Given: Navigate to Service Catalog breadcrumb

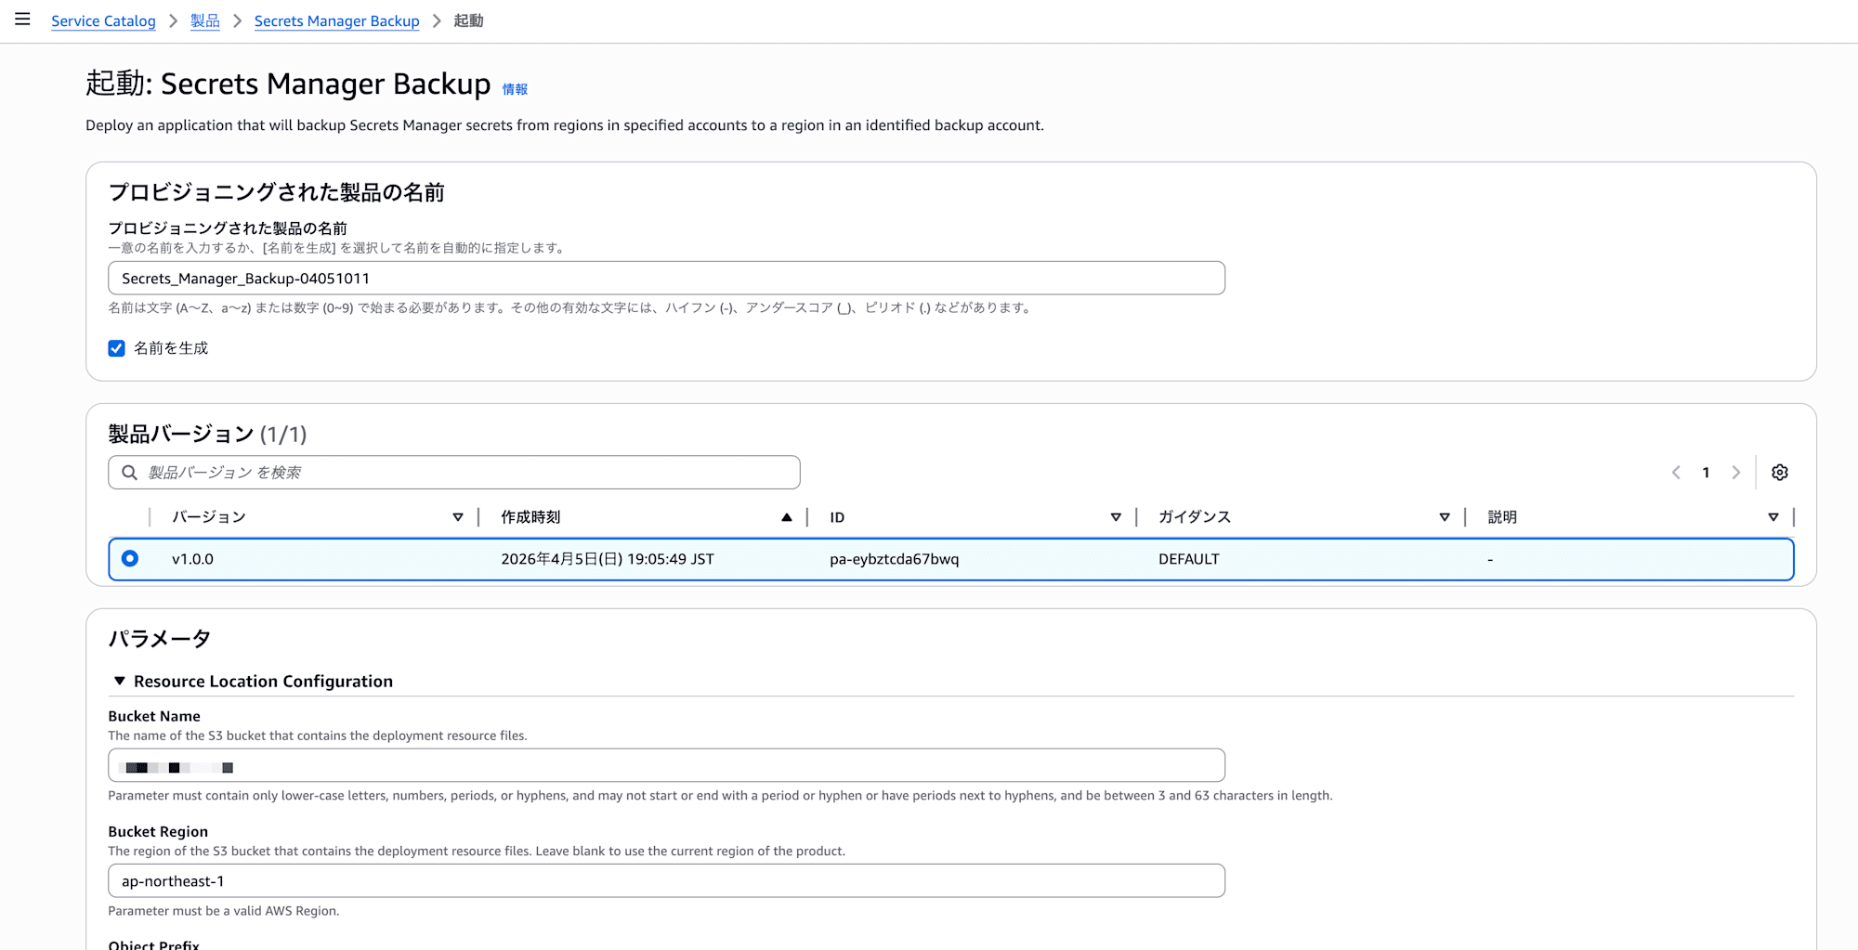Looking at the screenshot, I should [103, 20].
